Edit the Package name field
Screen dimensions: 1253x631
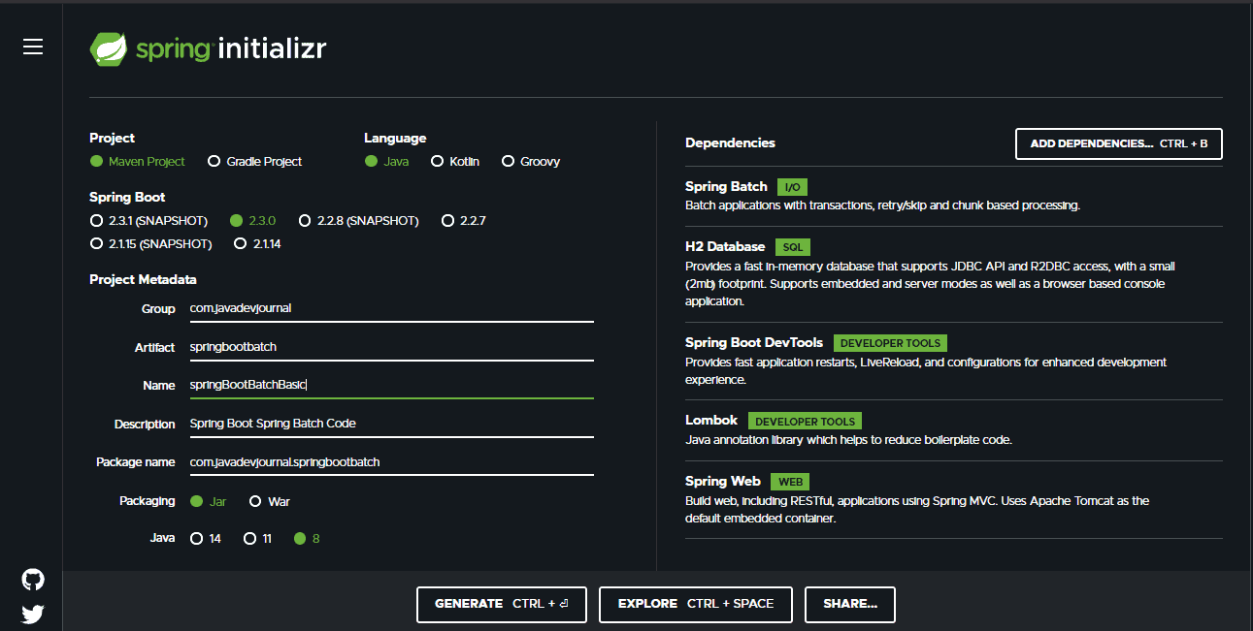(x=391, y=462)
